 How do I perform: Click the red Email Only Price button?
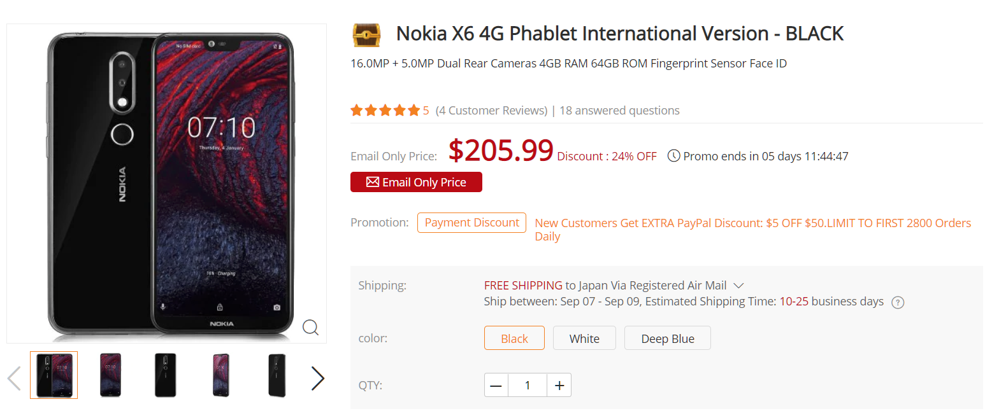pos(416,182)
